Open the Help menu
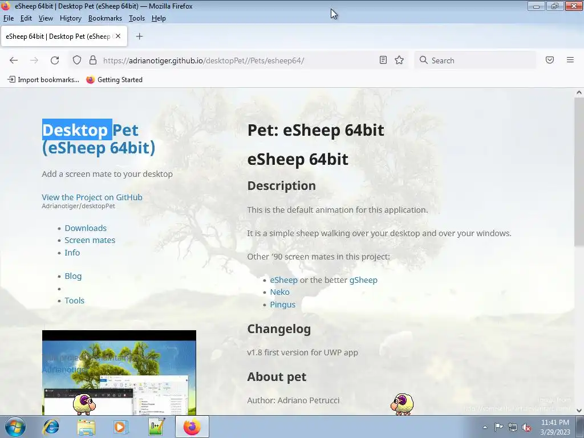The height and width of the screenshot is (438, 584). 159,18
